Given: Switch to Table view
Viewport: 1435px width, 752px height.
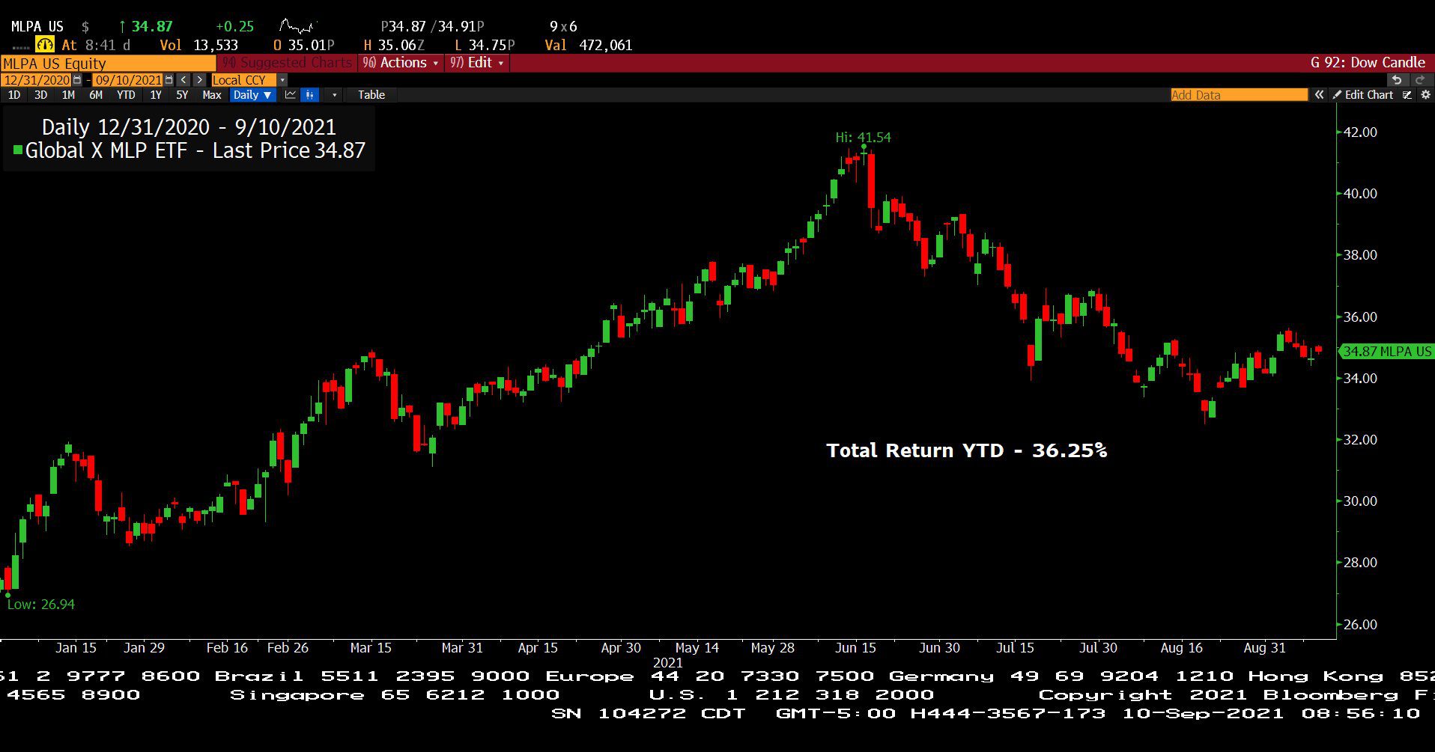Looking at the screenshot, I should tap(371, 95).
